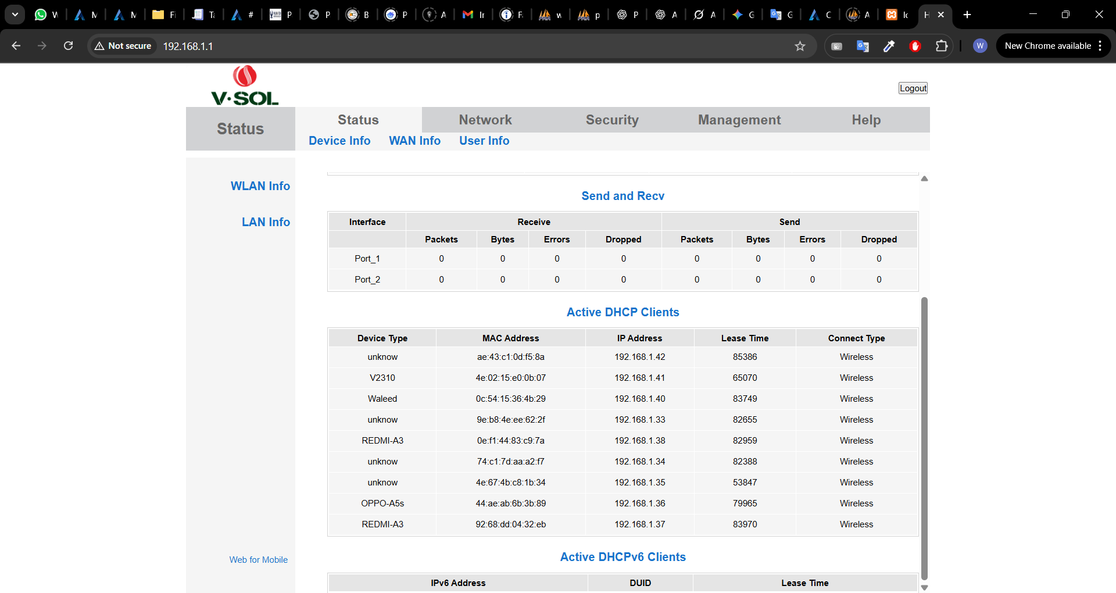
Task: Open the WLAN Info page
Action: [260, 186]
